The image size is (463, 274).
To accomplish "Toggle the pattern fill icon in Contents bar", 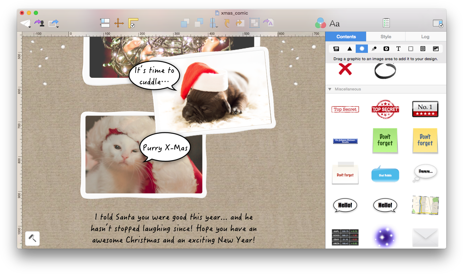I will 423,49.
